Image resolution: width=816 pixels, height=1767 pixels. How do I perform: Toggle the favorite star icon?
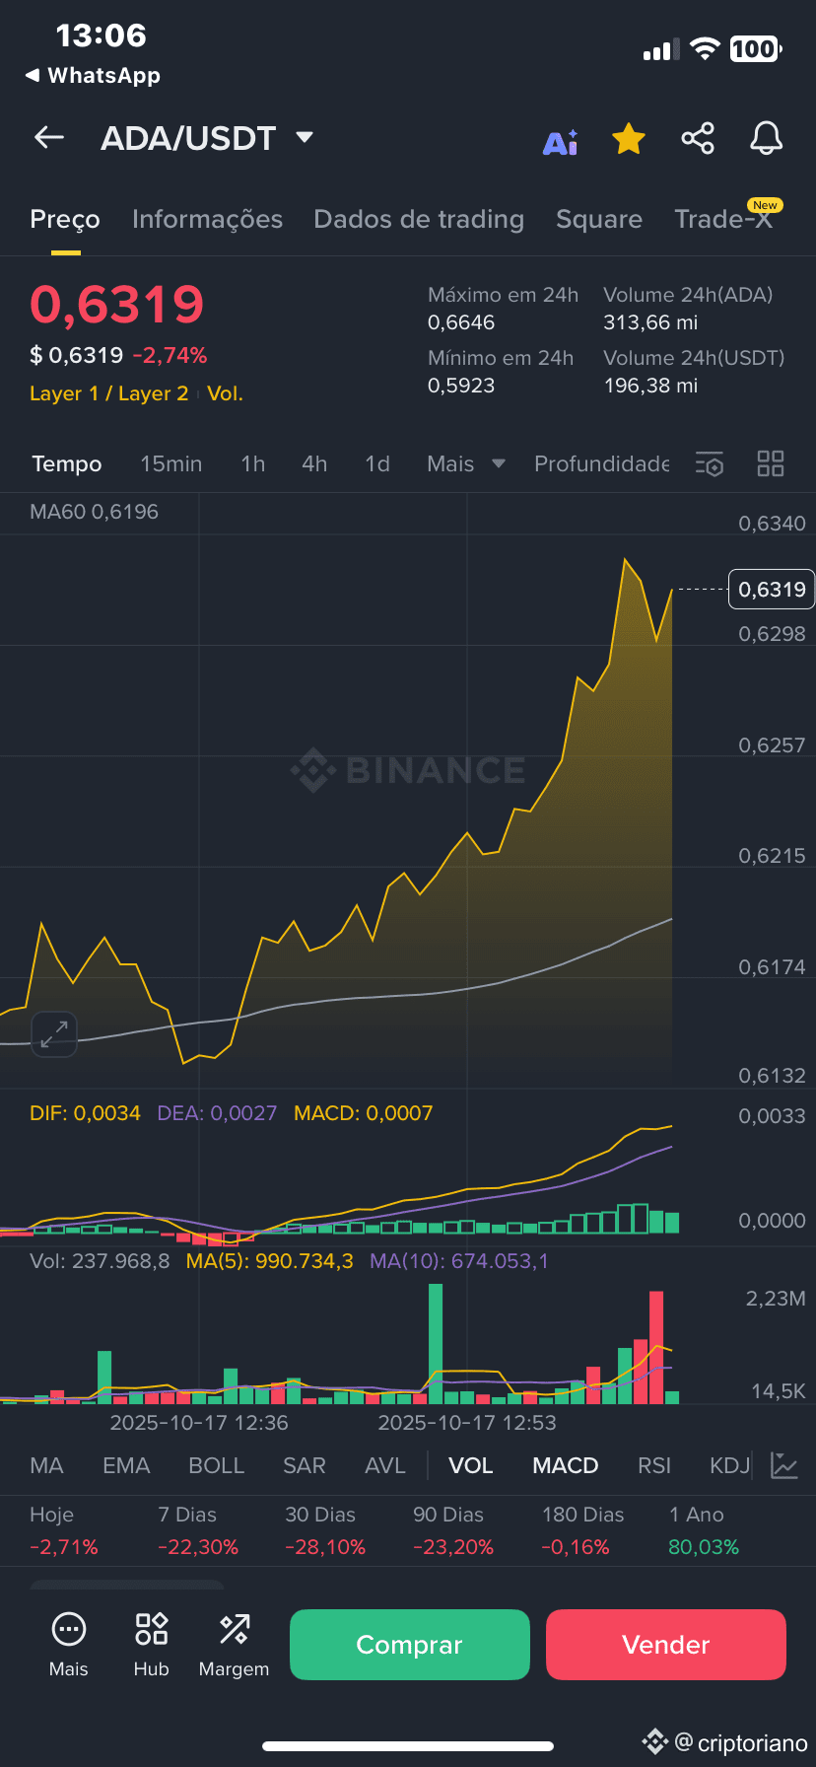[629, 139]
